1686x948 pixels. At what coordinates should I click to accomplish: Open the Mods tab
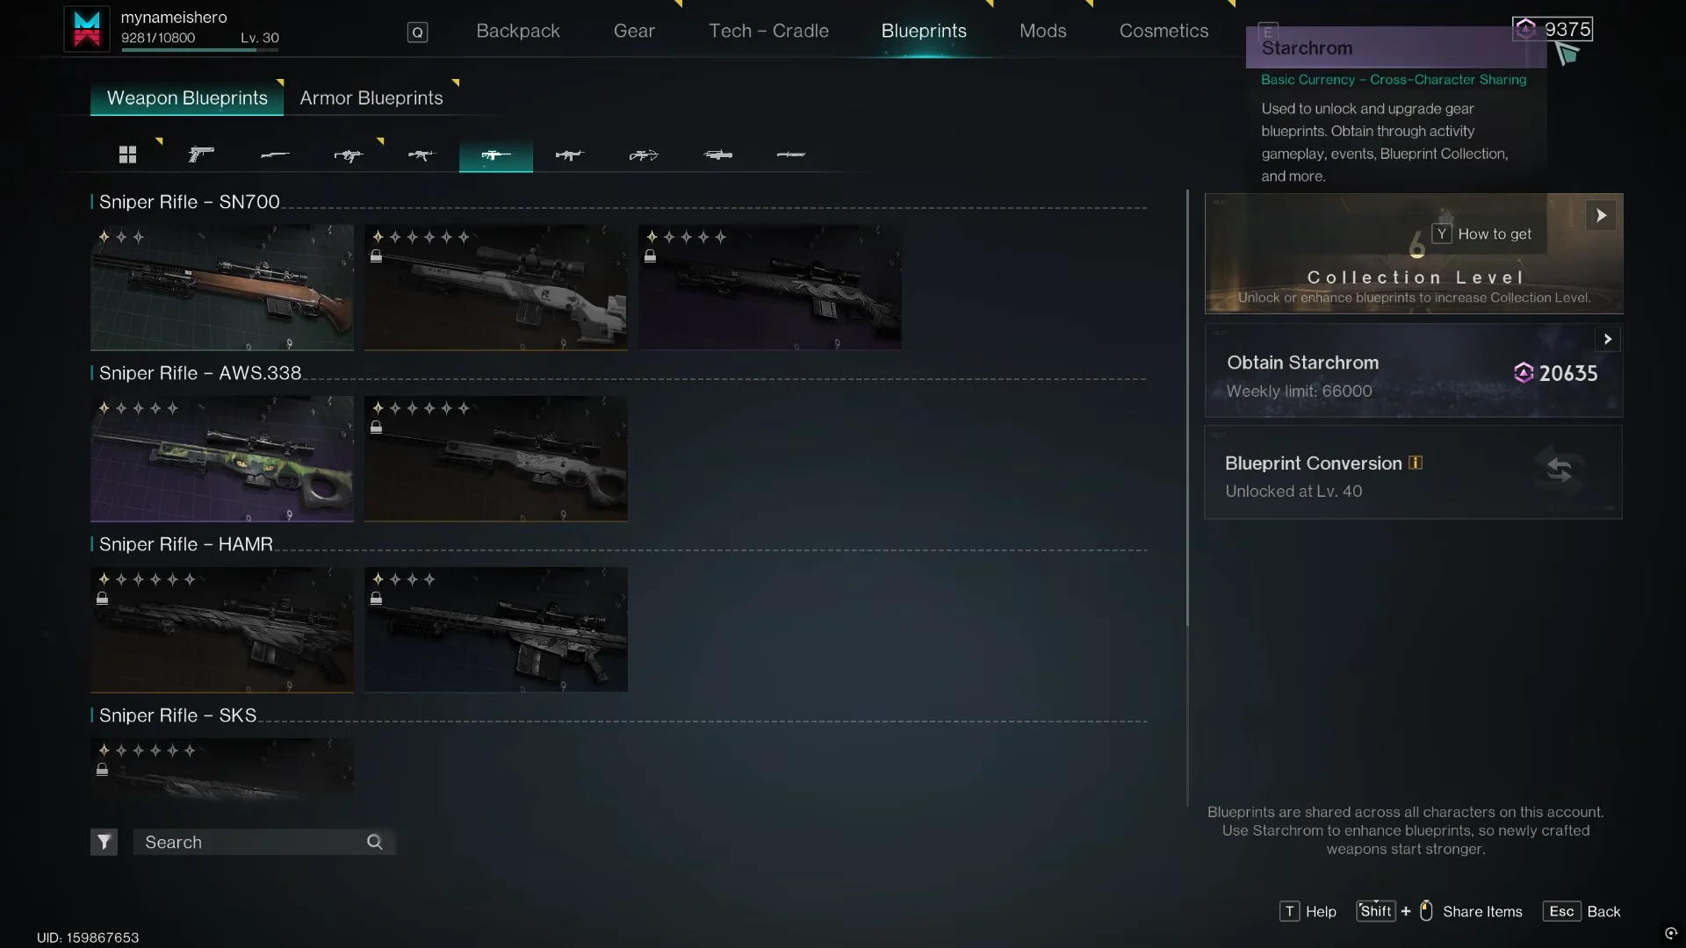coord(1043,31)
